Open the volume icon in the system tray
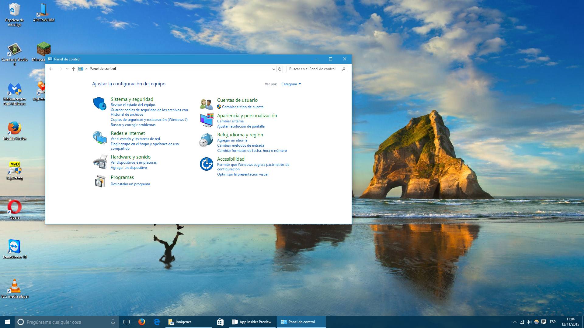This screenshot has height=328, width=584. click(529, 322)
